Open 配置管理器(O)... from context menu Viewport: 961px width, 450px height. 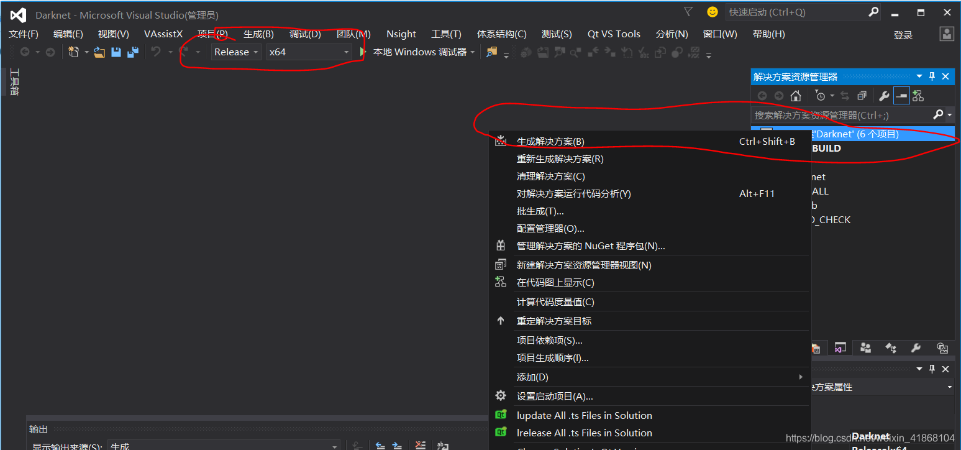pos(649,229)
